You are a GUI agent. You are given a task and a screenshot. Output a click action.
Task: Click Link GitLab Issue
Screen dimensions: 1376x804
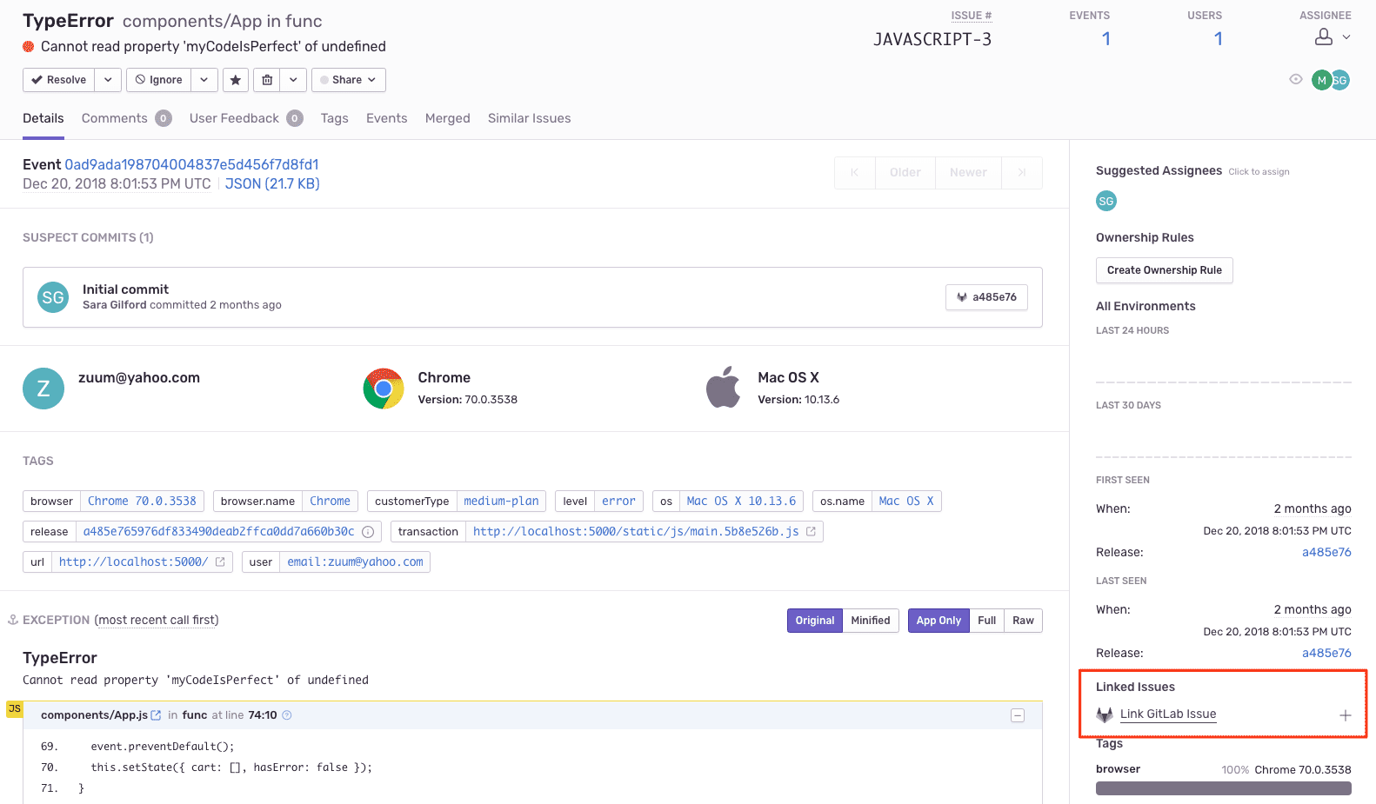tap(1168, 714)
